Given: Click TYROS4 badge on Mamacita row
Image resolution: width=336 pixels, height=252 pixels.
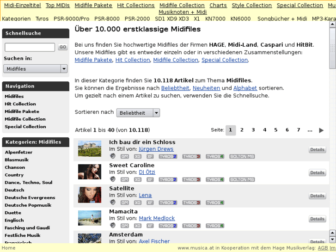Looking at the screenshot, I should (215, 226).
